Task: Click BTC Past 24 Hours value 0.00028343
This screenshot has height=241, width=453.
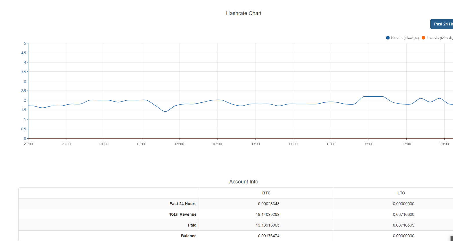Action: [x=269, y=204]
